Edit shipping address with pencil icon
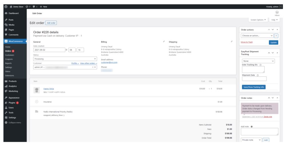 [x=232, y=41]
